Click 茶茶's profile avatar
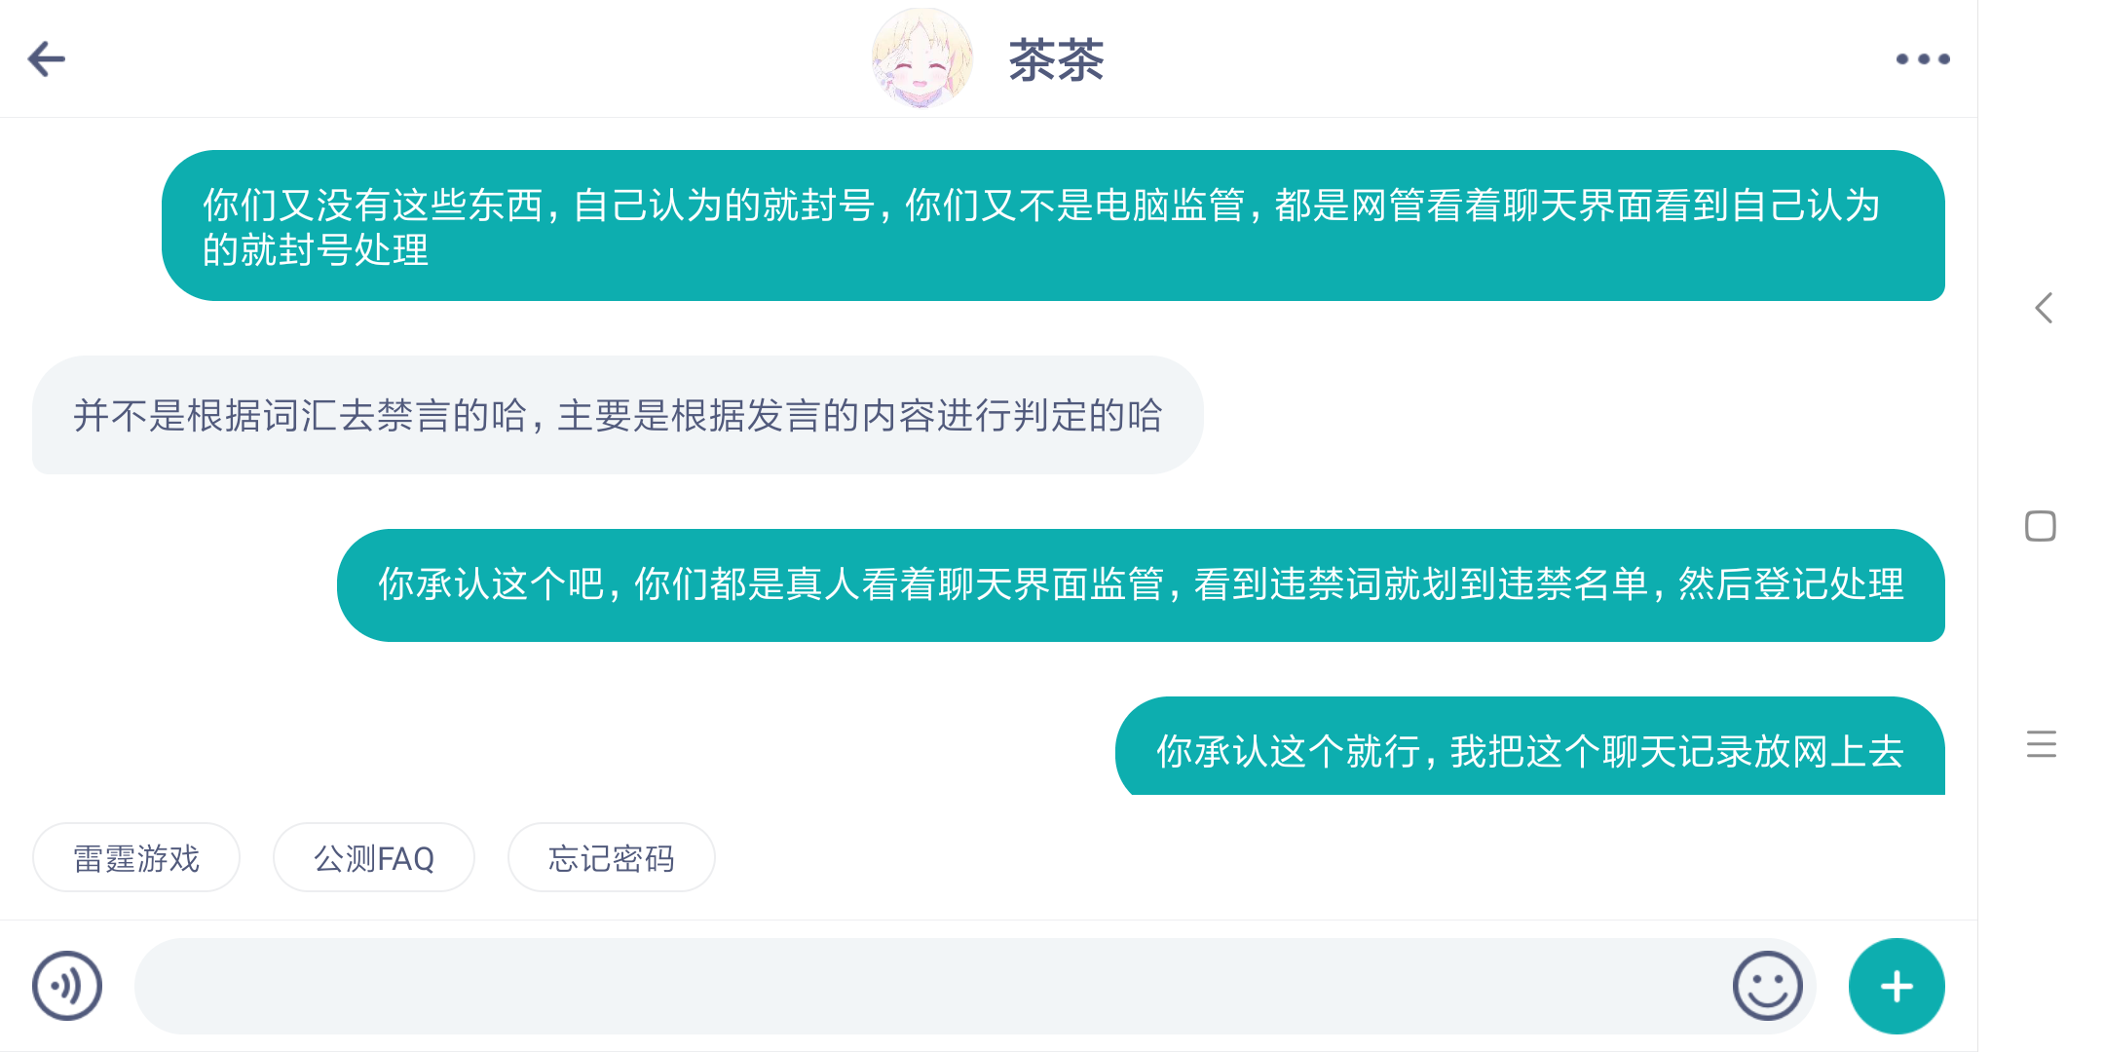The image size is (2104, 1052). [x=921, y=58]
